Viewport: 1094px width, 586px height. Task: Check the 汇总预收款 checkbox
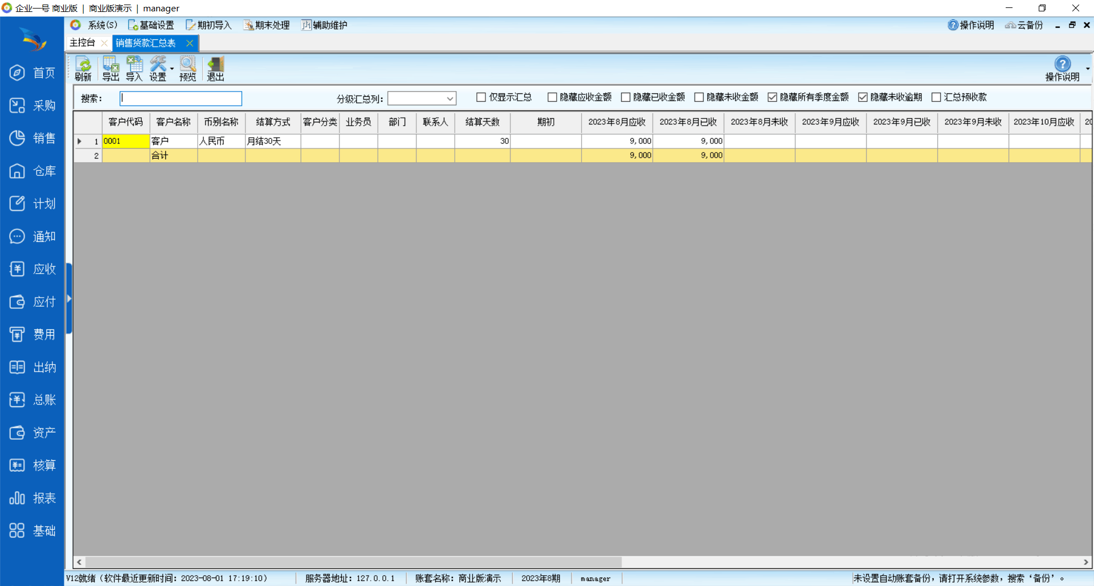[936, 97]
